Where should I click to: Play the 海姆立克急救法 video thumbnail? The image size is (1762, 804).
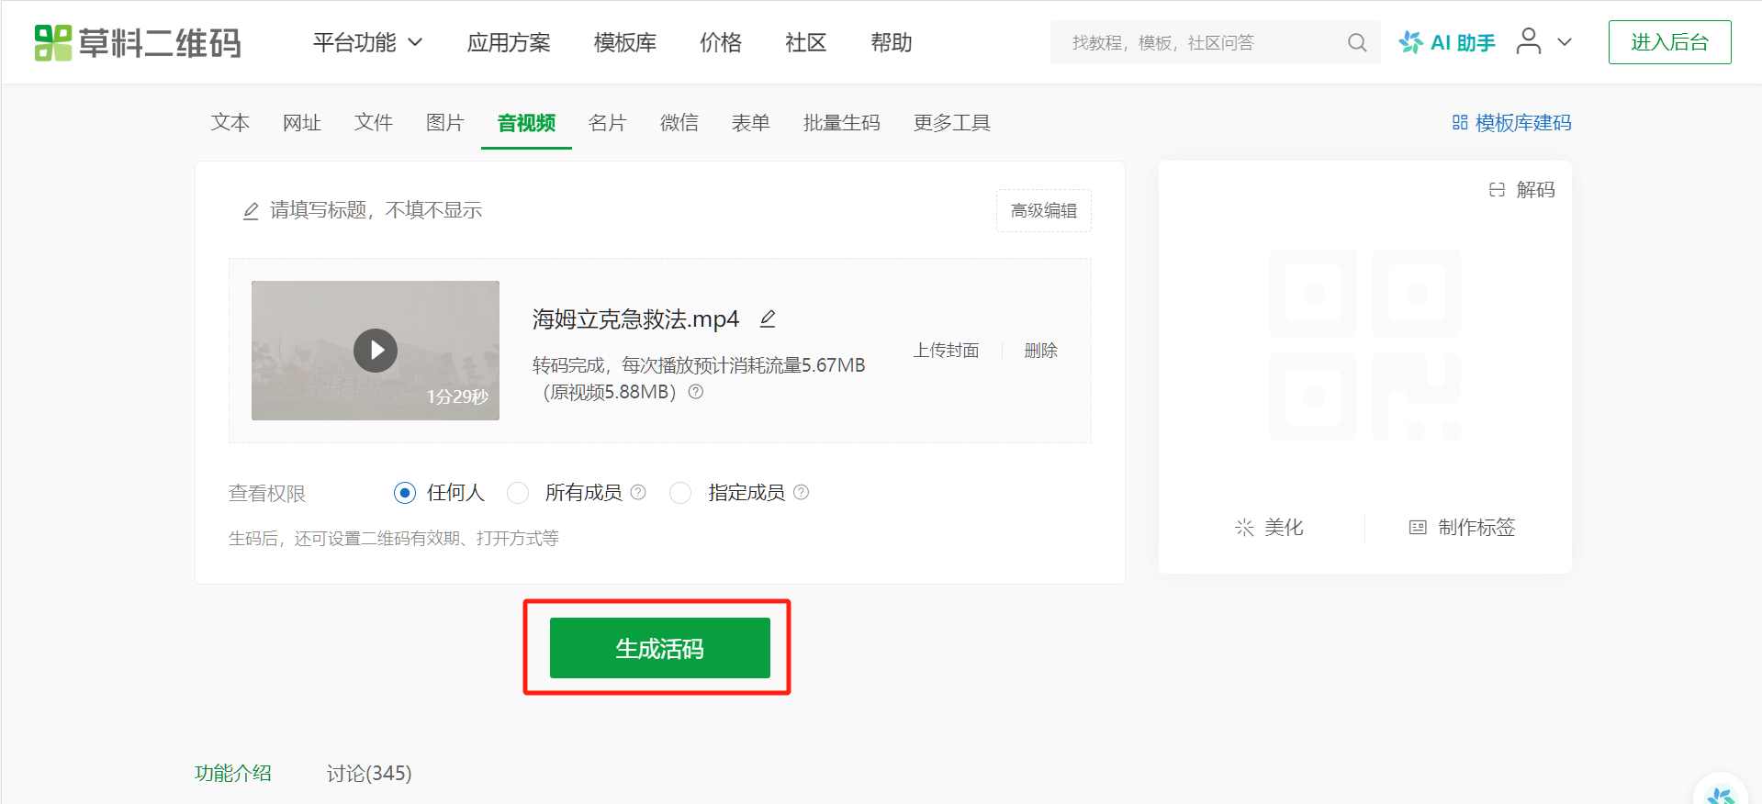point(376,351)
